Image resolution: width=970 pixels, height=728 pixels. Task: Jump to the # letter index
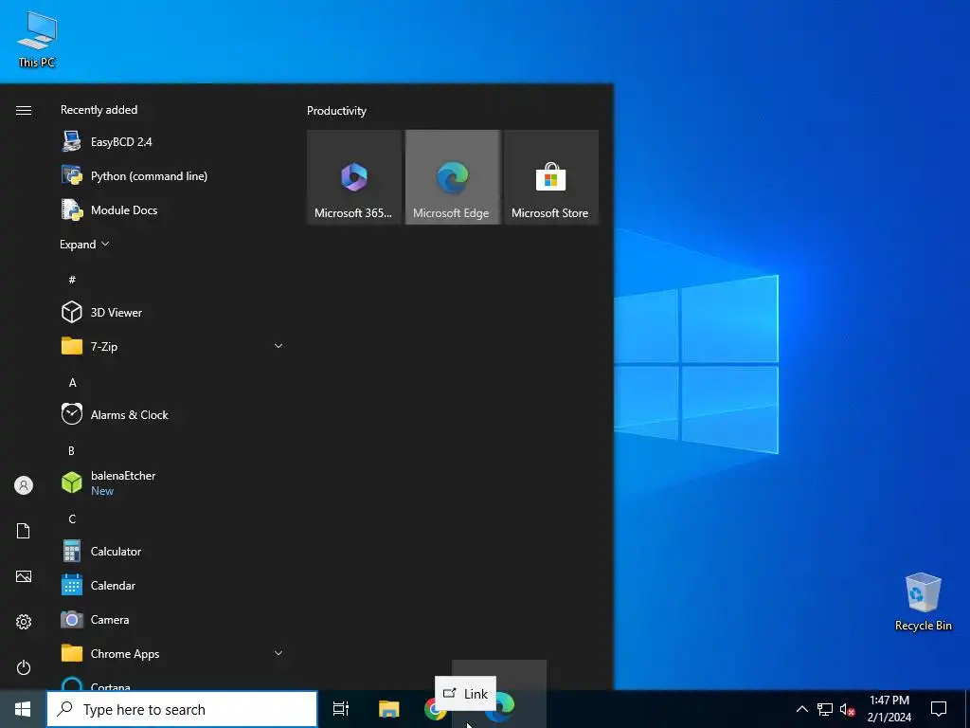point(72,280)
